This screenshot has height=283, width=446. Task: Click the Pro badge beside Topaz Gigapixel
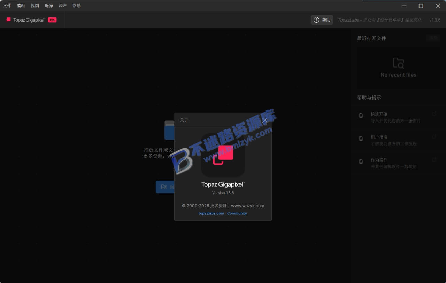(52, 20)
